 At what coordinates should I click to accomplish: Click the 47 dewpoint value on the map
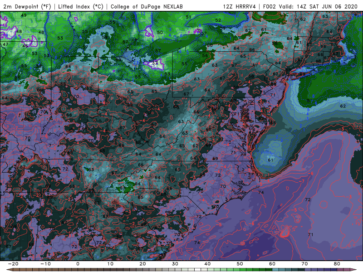click(5, 44)
